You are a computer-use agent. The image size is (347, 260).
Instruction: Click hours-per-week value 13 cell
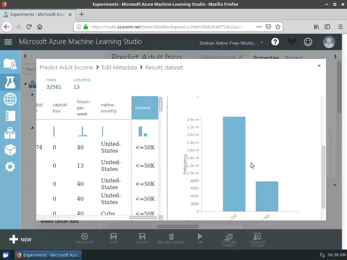(80, 166)
